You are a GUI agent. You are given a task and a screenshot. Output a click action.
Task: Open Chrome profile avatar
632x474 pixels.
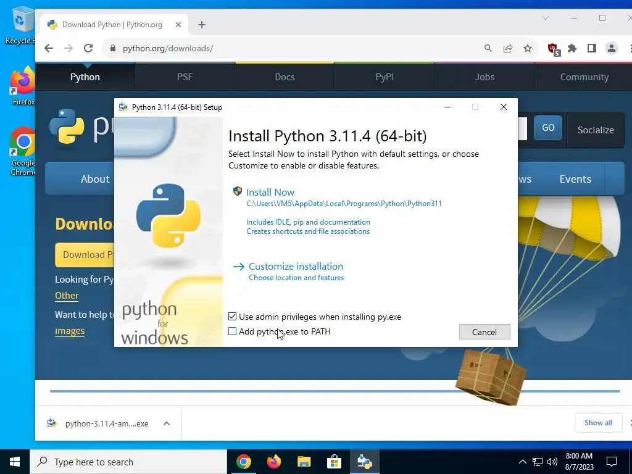point(612,48)
